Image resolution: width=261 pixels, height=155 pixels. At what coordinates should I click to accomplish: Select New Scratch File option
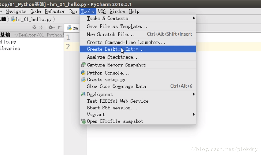tap(138, 34)
